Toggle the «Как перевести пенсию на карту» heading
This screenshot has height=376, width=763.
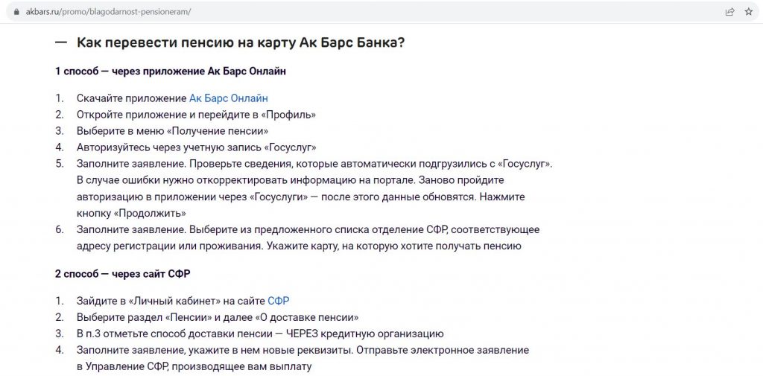pos(241,42)
